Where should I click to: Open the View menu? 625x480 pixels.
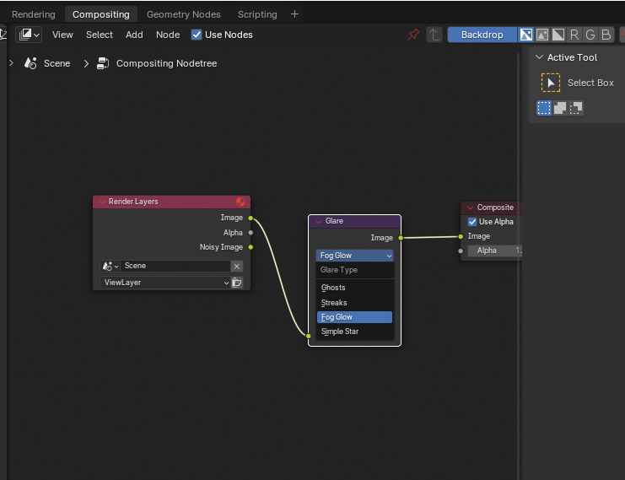tap(62, 35)
